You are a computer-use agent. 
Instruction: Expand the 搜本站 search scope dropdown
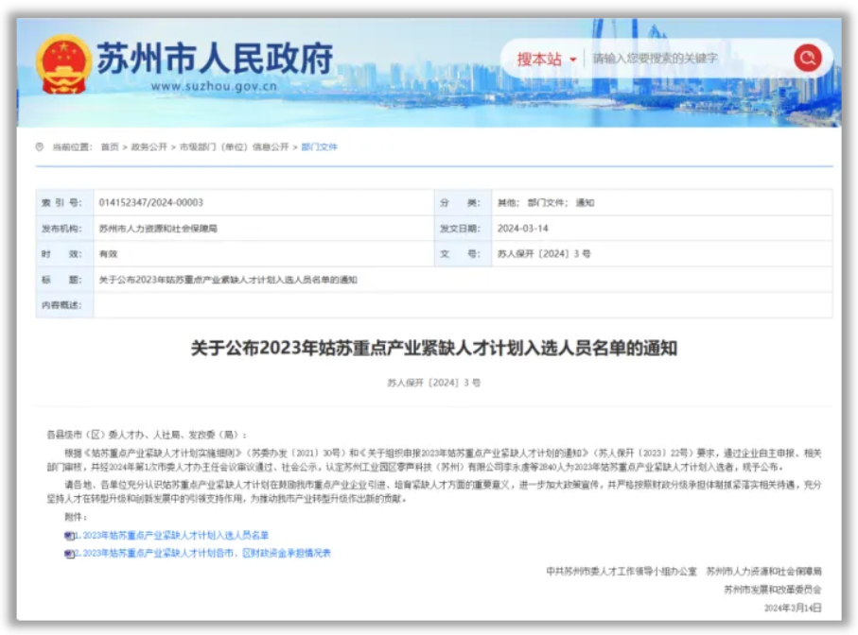pyautogui.click(x=539, y=60)
